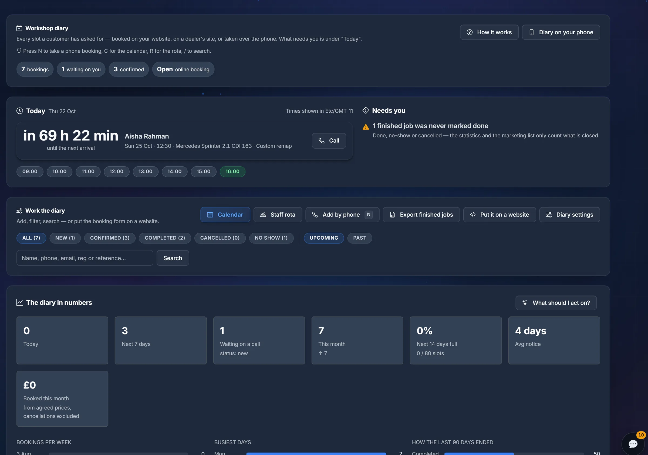The image size is (648, 455).
Task: Click What should I act on?
Action: point(556,303)
